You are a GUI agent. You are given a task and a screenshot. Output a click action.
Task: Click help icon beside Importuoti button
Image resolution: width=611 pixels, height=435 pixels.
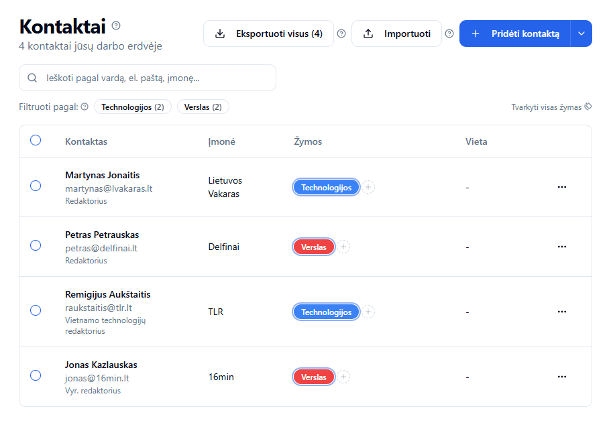pos(449,34)
